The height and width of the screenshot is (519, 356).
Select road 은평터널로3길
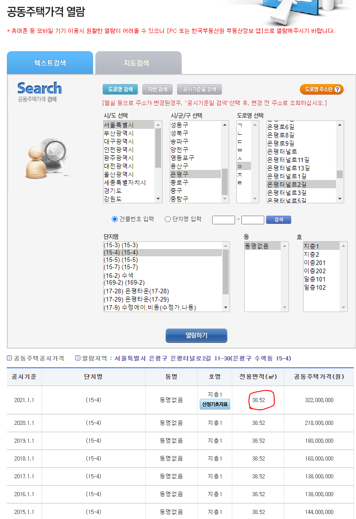(302, 193)
